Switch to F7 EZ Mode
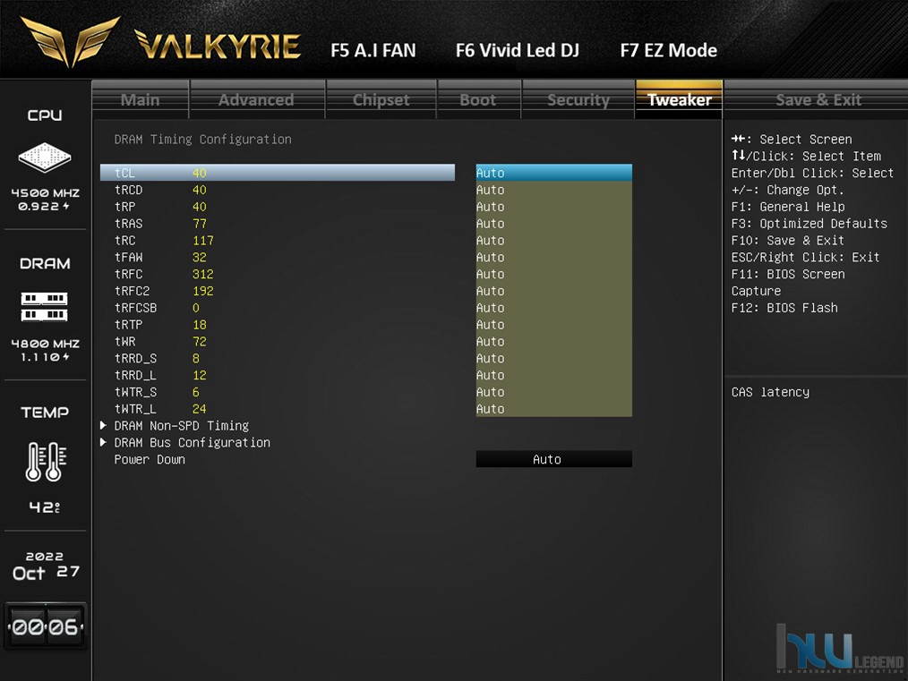908x681 pixels. tap(668, 50)
